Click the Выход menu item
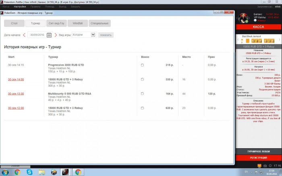This screenshot has width=282, height=176. tap(62, 7)
